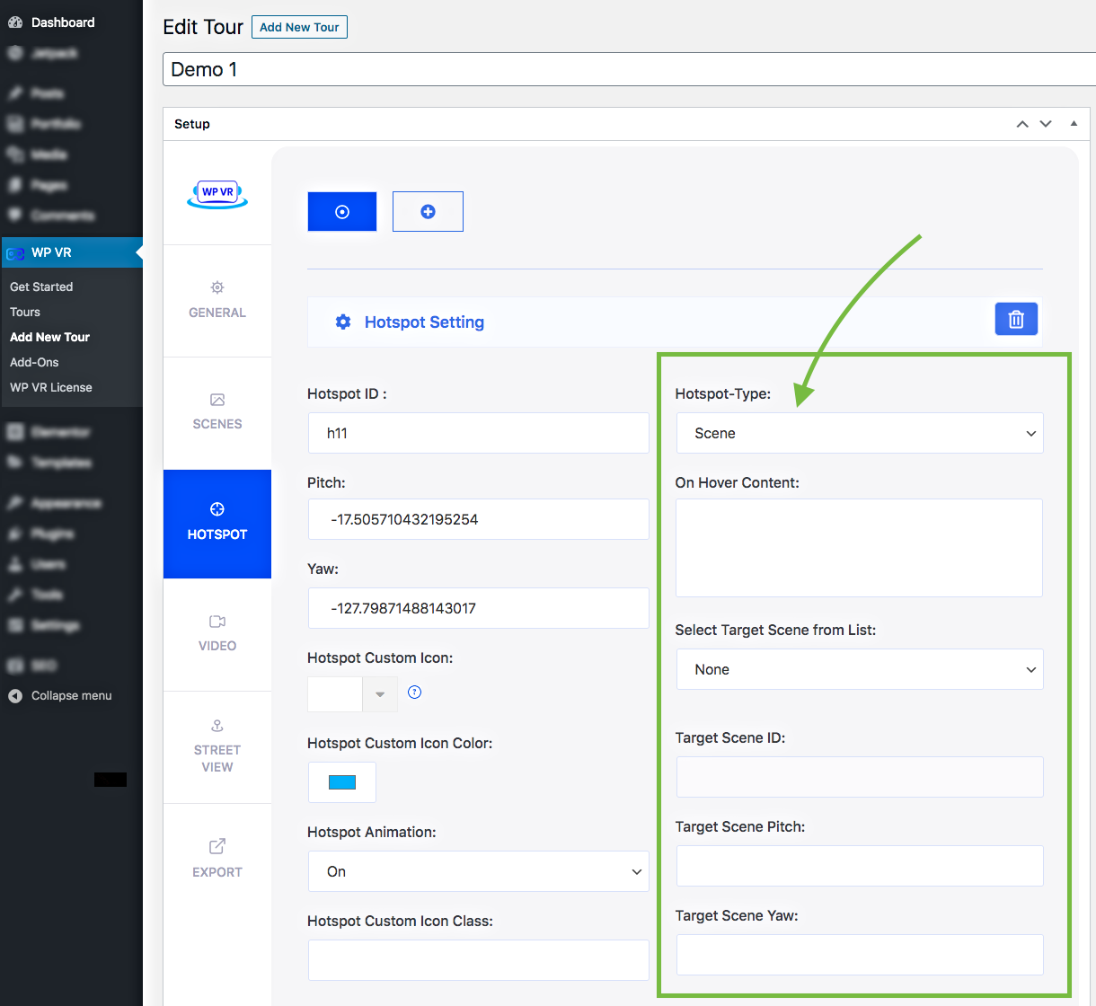Viewport: 1096px width, 1006px height.
Task: Add a new hotspot with plus button
Action: pos(428,212)
